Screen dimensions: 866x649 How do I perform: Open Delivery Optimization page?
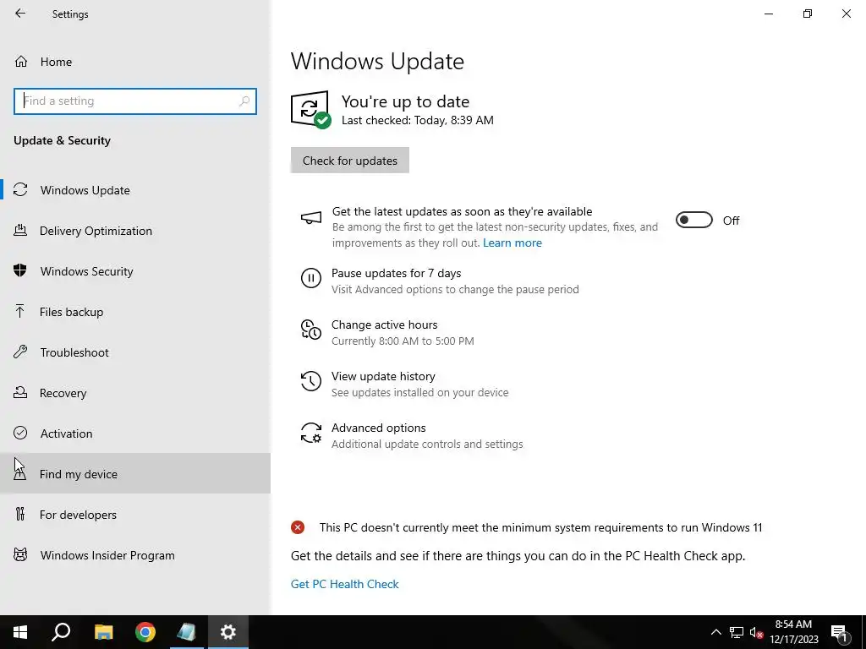(x=135, y=231)
